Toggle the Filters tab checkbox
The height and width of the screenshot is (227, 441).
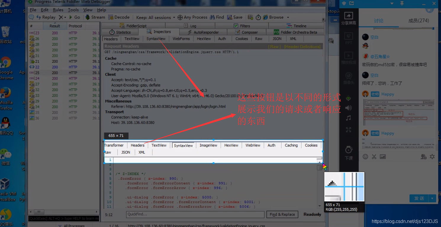[x=236, y=26]
